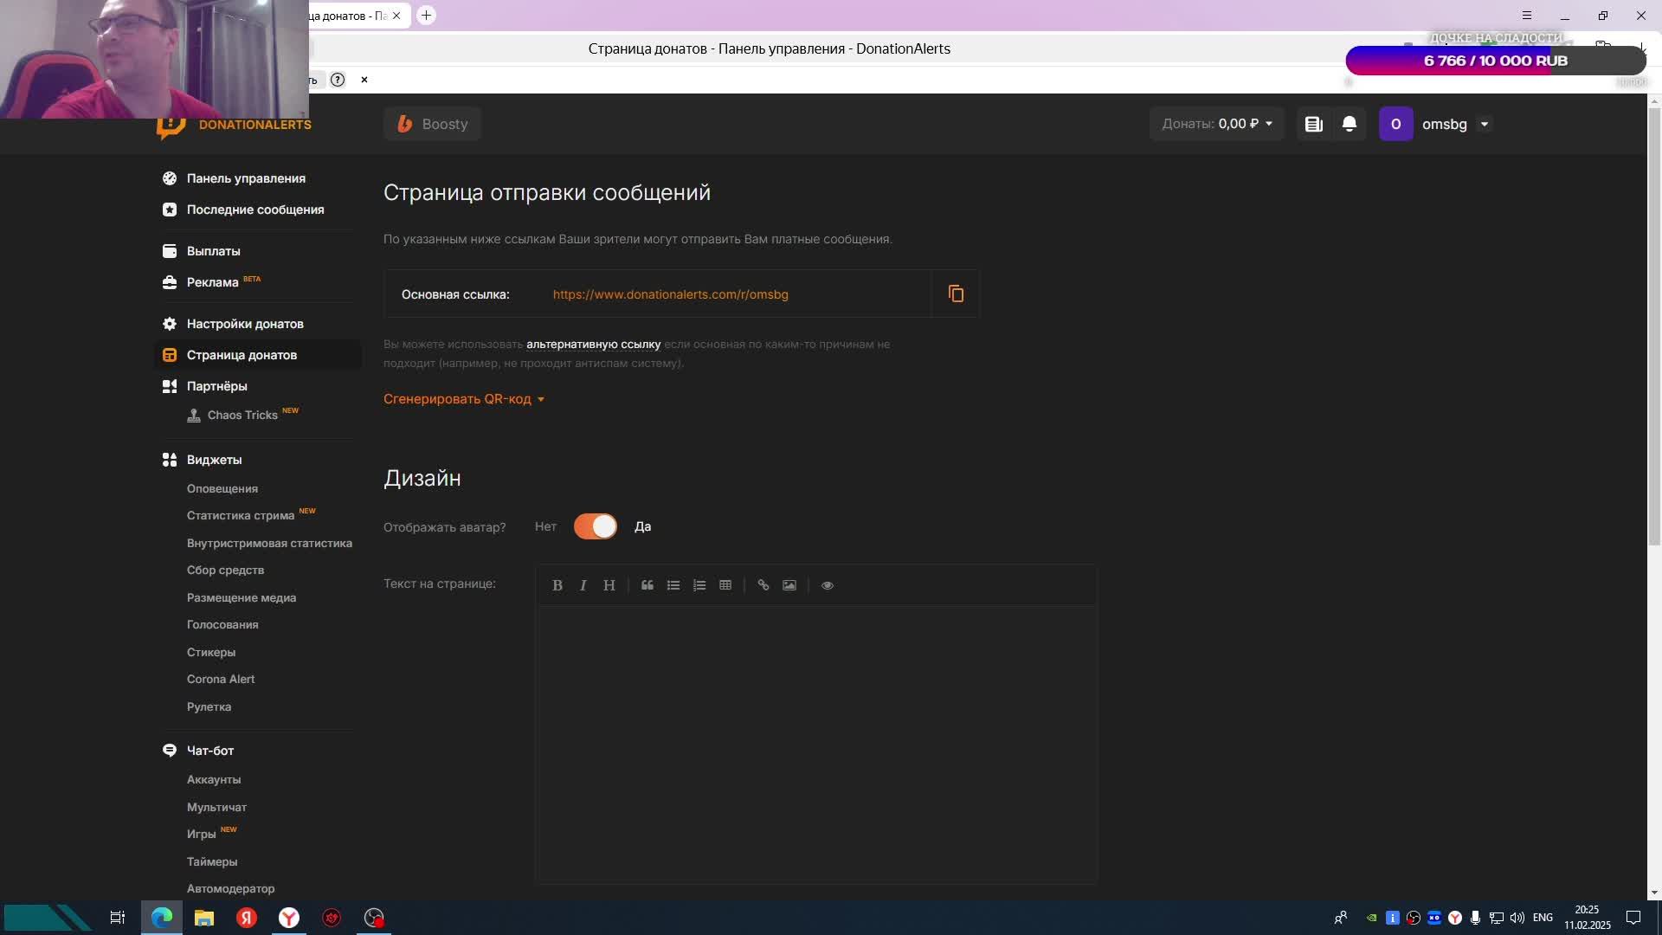This screenshot has width=1662, height=935.
Task: Insert a quote block in editor
Action: pyautogui.click(x=647, y=585)
